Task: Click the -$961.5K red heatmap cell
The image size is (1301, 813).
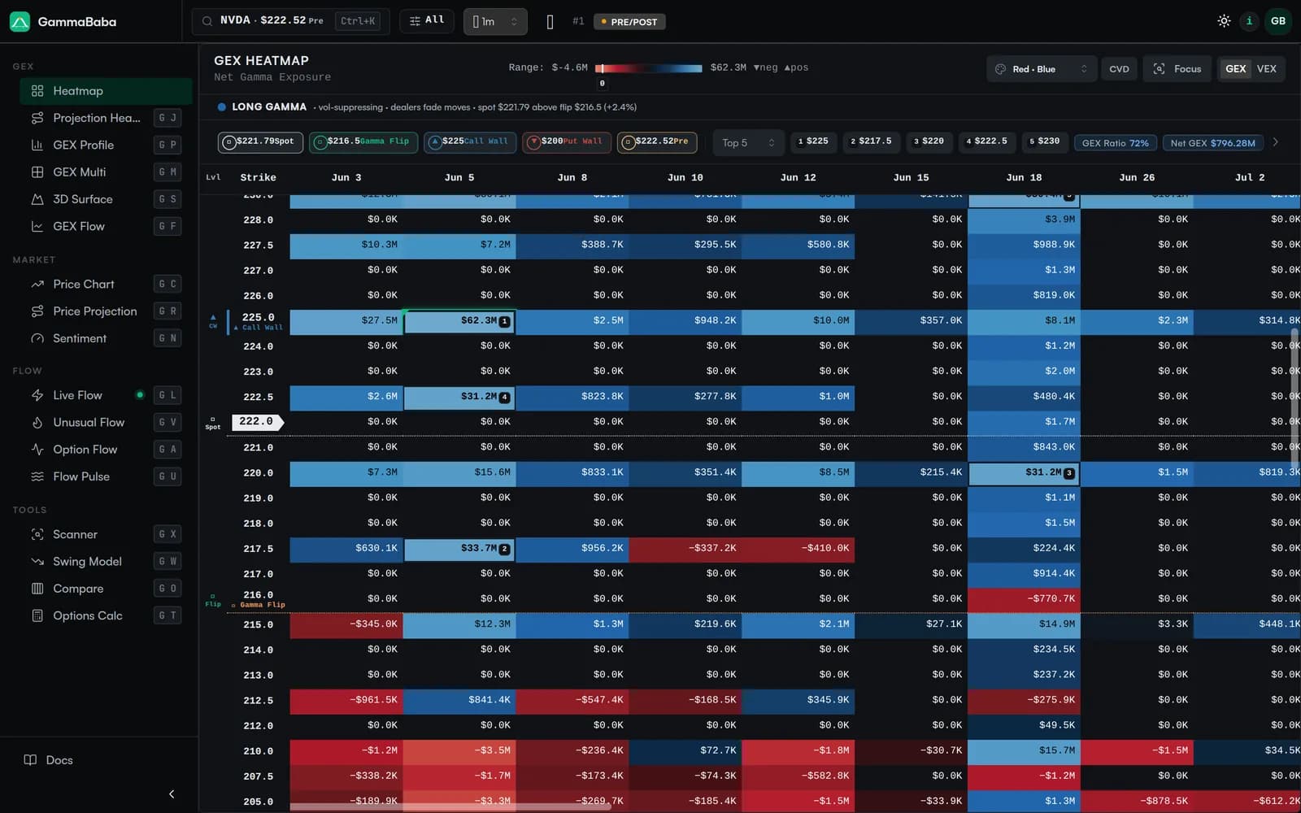Action: coord(346,701)
